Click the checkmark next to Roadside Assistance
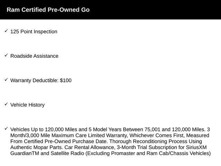The height and width of the screenshot is (166, 221). coord(6,55)
